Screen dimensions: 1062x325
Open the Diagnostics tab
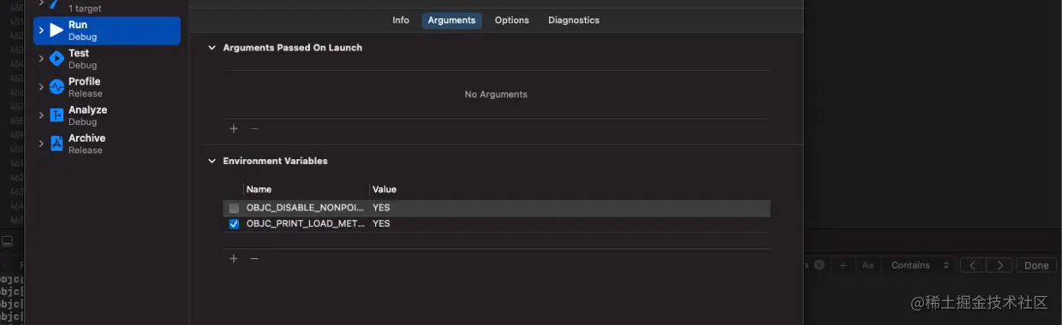574,21
